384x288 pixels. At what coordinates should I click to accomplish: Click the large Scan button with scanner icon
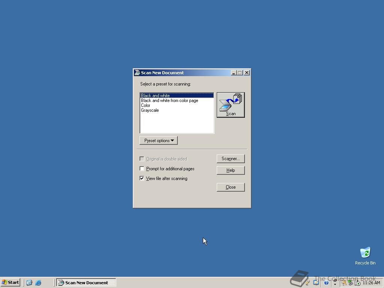pyautogui.click(x=231, y=105)
